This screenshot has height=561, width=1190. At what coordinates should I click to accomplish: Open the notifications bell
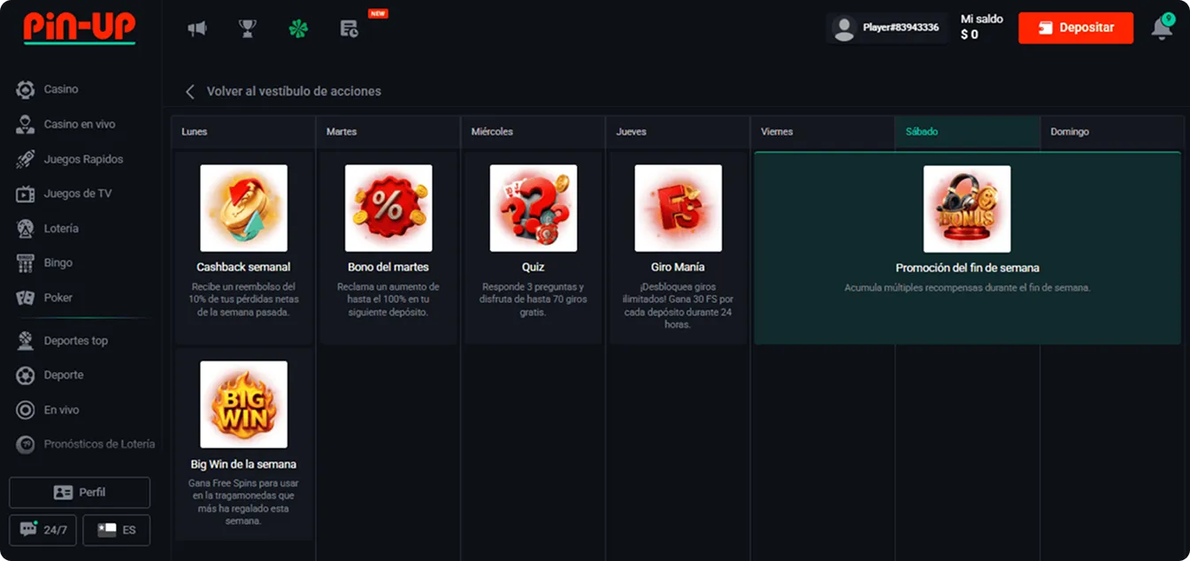click(x=1162, y=28)
